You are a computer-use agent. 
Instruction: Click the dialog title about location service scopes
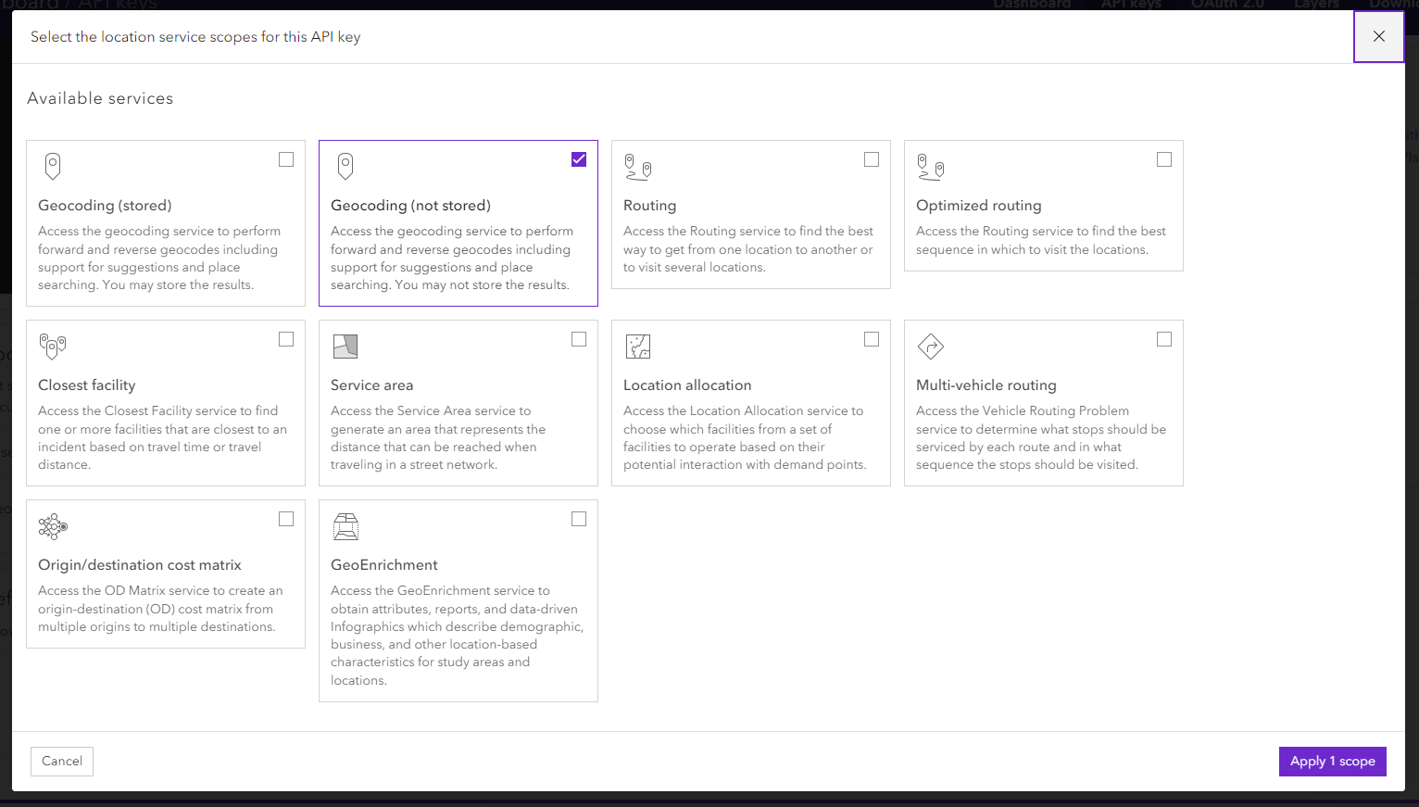195,37
